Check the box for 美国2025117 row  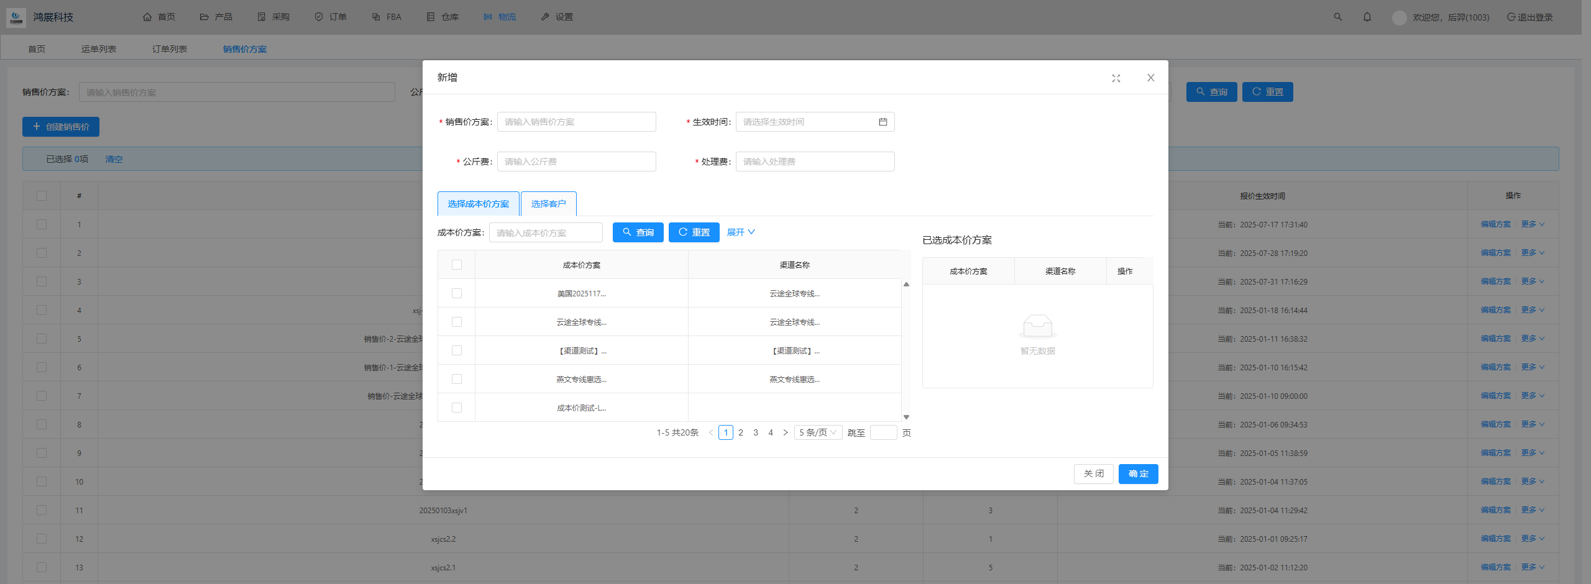[457, 293]
